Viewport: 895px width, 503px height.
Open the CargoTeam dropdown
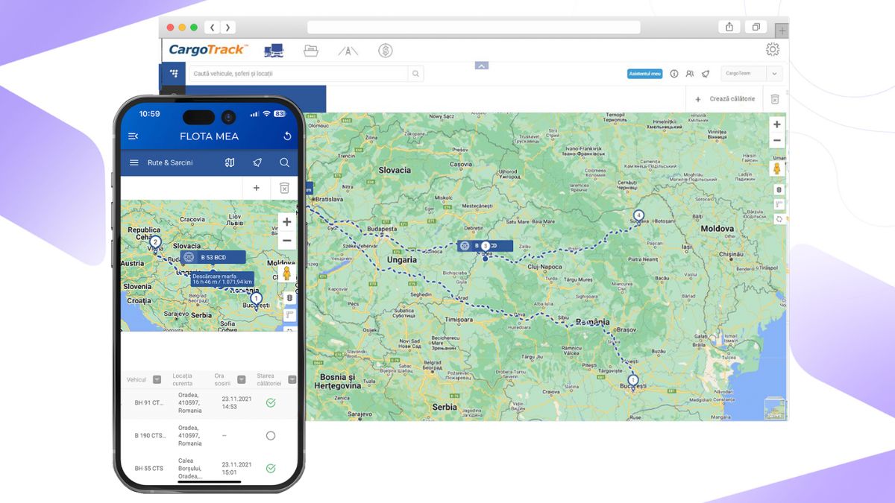pos(751,74)
